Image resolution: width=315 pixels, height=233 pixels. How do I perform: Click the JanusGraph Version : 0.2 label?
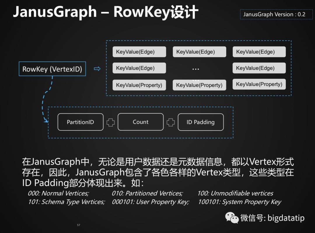(276, 15)
